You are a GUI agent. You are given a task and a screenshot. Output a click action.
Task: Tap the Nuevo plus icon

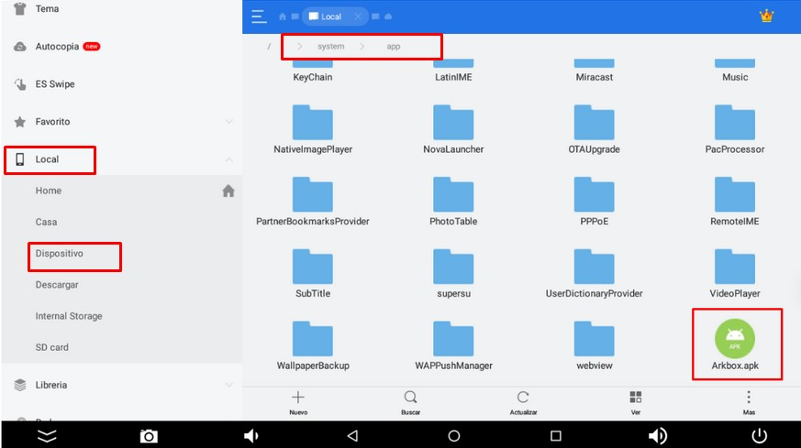pyautogui.click(x=297, y=398)
